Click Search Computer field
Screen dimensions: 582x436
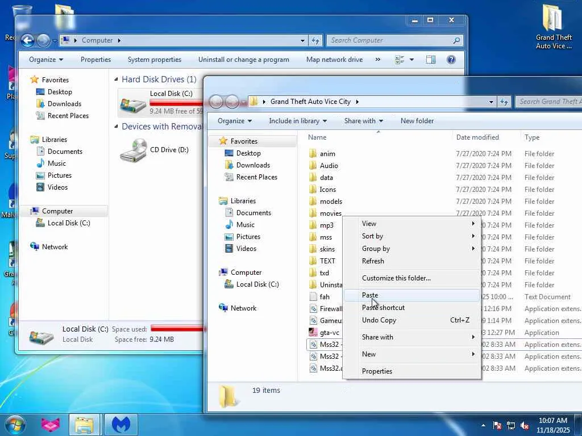point(395,40)
